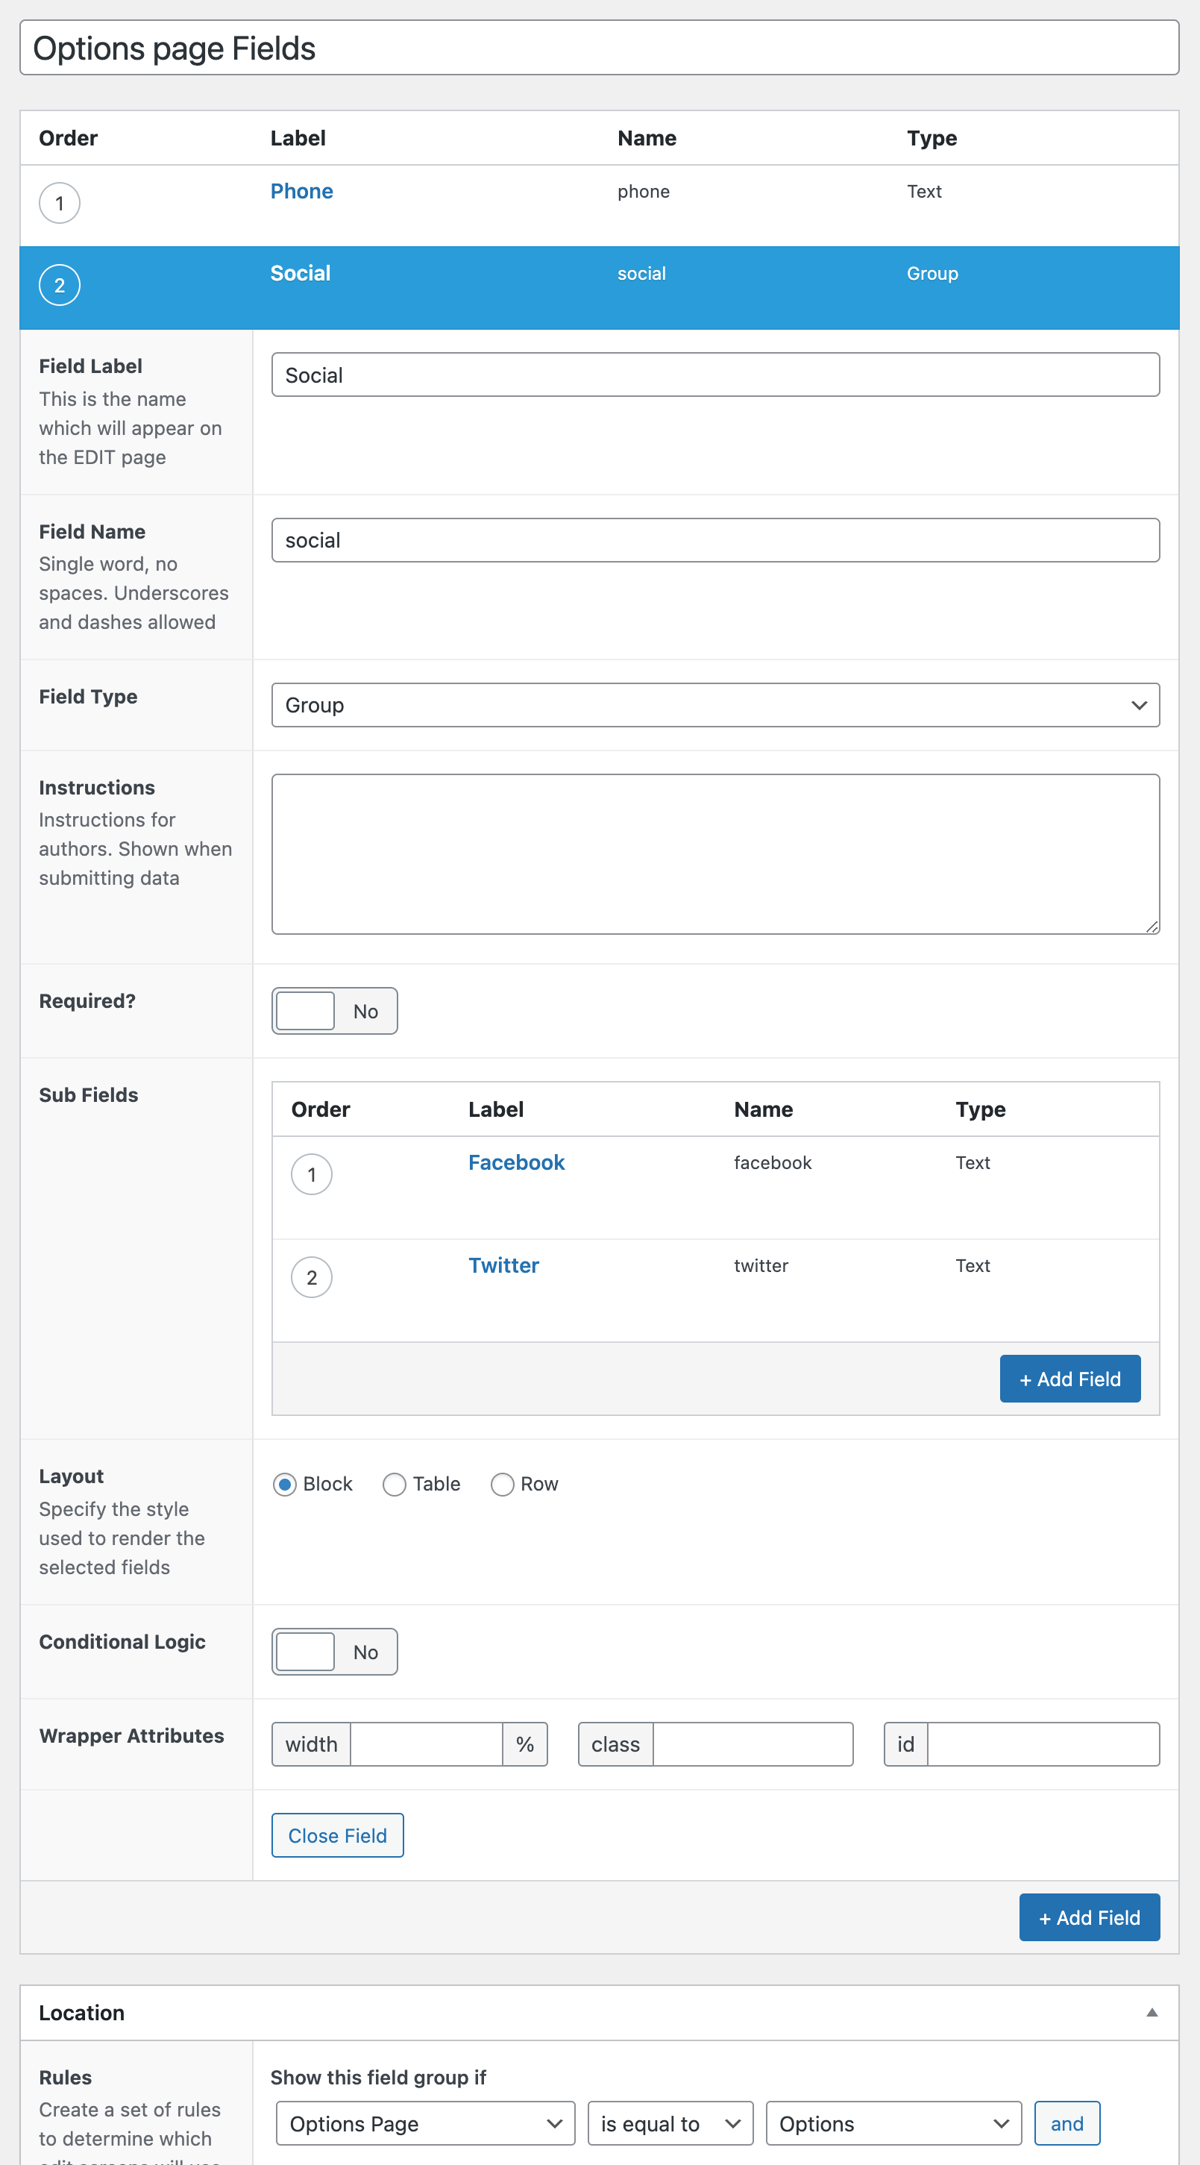The width and height of the screenshot is (1200, 2165).
Task: Toggle the Required switch
Action: pyautogui.click(x=334, y=1011)
